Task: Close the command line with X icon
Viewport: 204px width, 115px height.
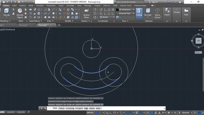Action: (41, 108)
